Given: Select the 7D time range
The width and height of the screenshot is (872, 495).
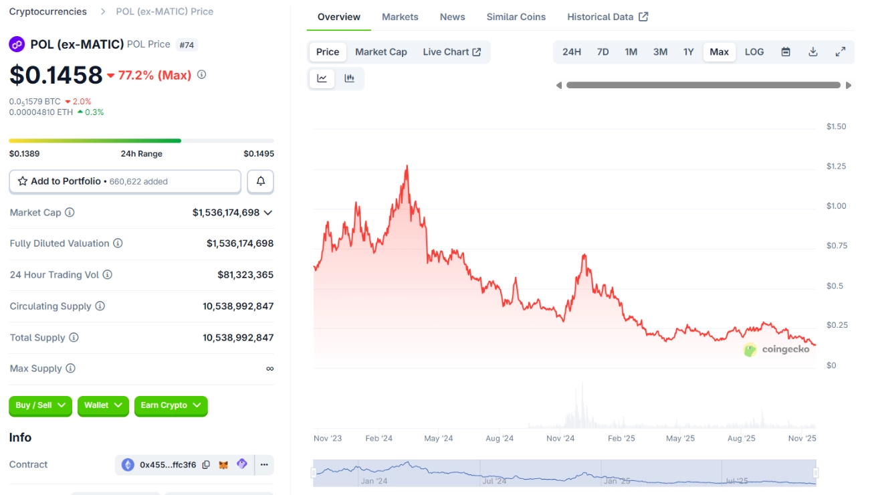Looking at the screenshot, I should 603,52.
